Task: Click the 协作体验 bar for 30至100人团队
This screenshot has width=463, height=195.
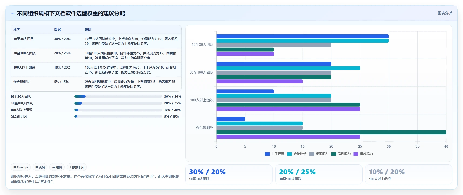Action: click(288, 68)
